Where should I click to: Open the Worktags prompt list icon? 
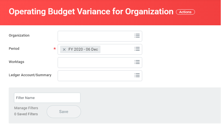pos(137,62)
